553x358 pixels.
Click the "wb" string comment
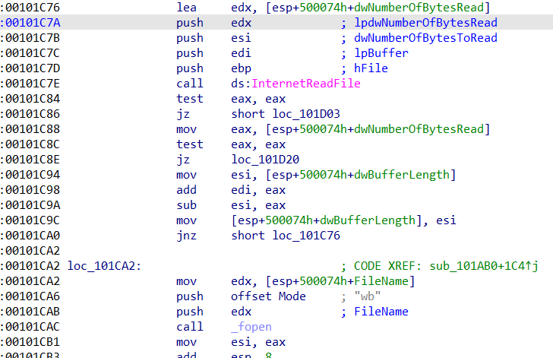[x=368, y=296]
